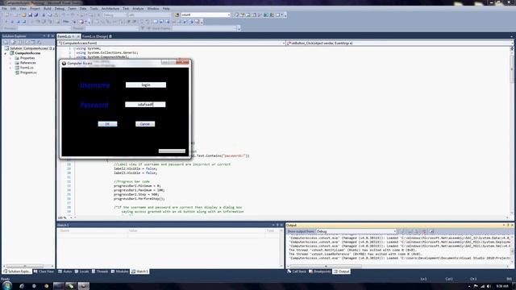
Task: Click the Windows Start orb
Action: [x=7, y=285]
